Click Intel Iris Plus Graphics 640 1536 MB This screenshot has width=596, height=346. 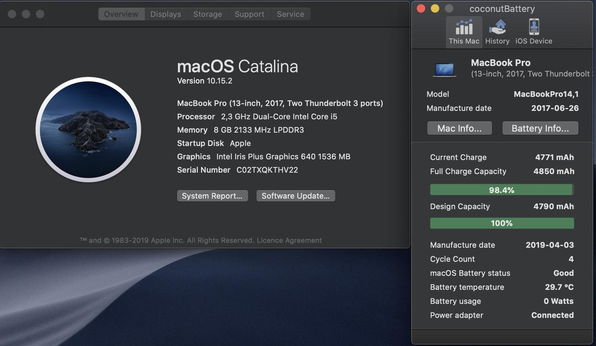(x=283, y=157)
